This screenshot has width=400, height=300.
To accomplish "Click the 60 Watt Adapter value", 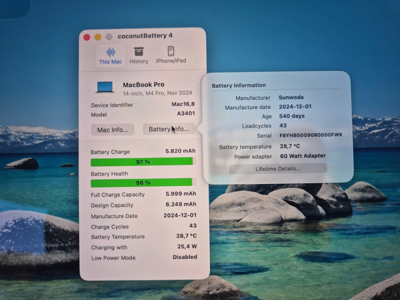I will coord(303,156).
